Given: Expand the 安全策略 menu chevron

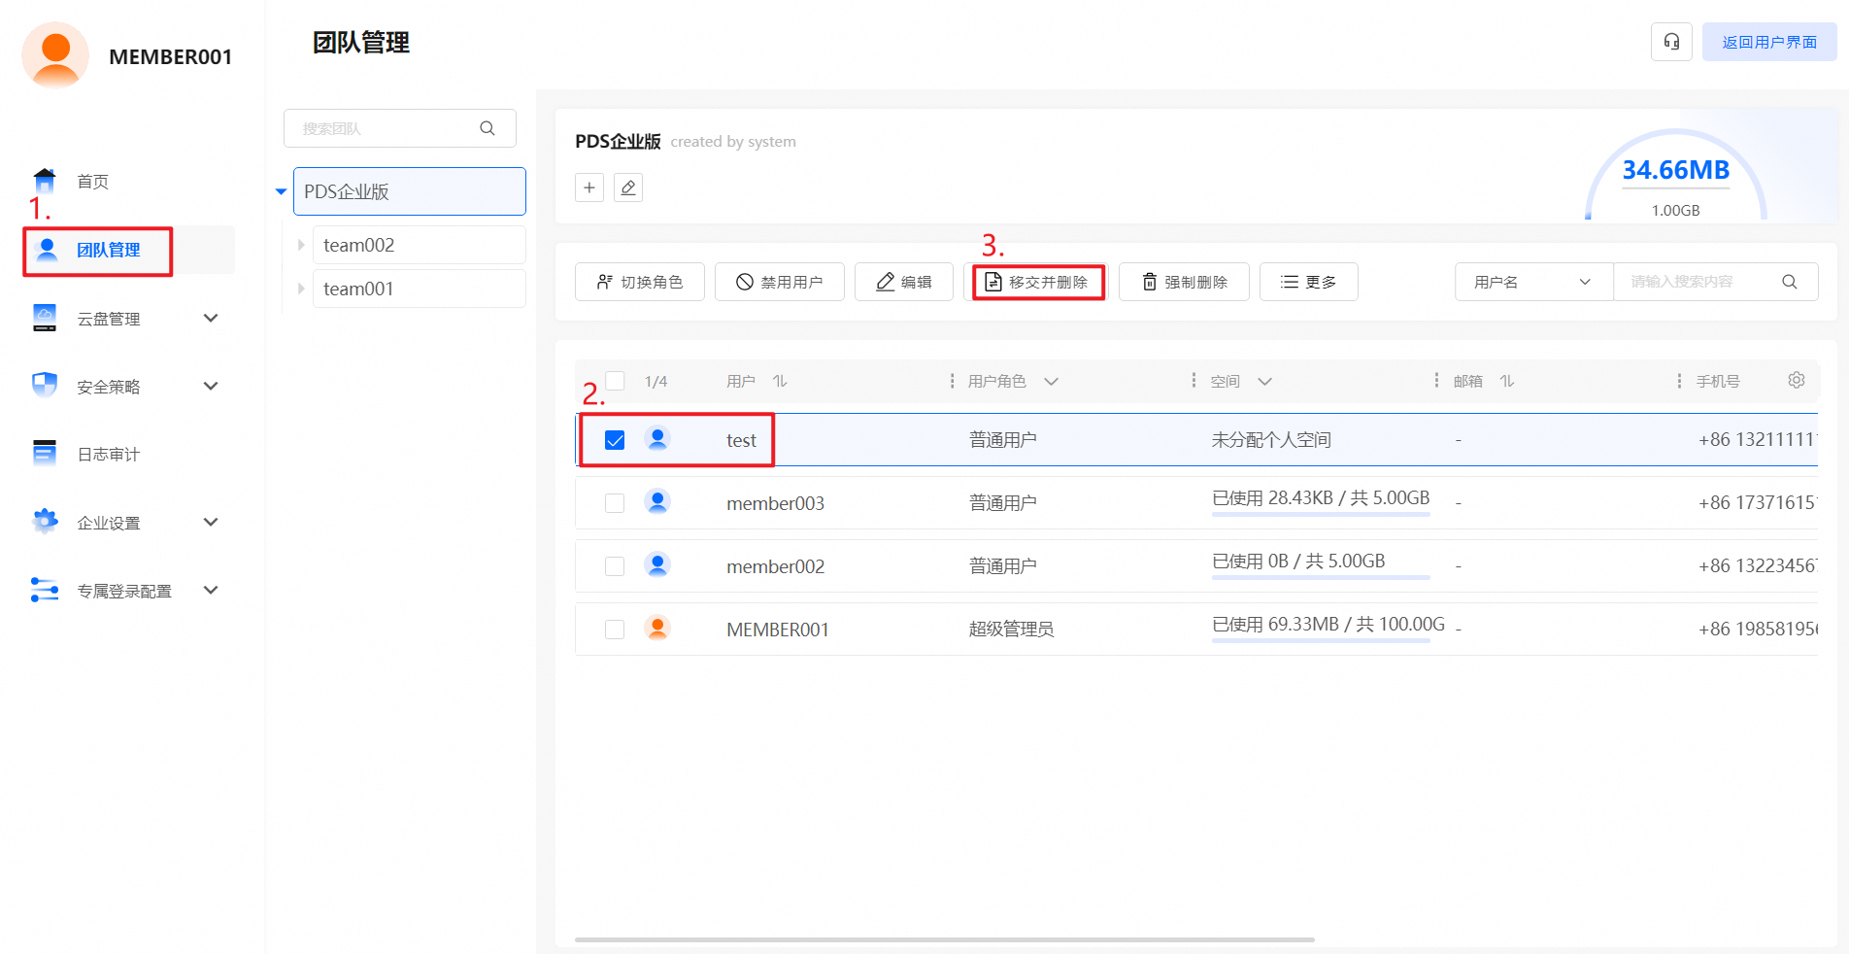Looking at the screenshot, I should click(211, 386).
